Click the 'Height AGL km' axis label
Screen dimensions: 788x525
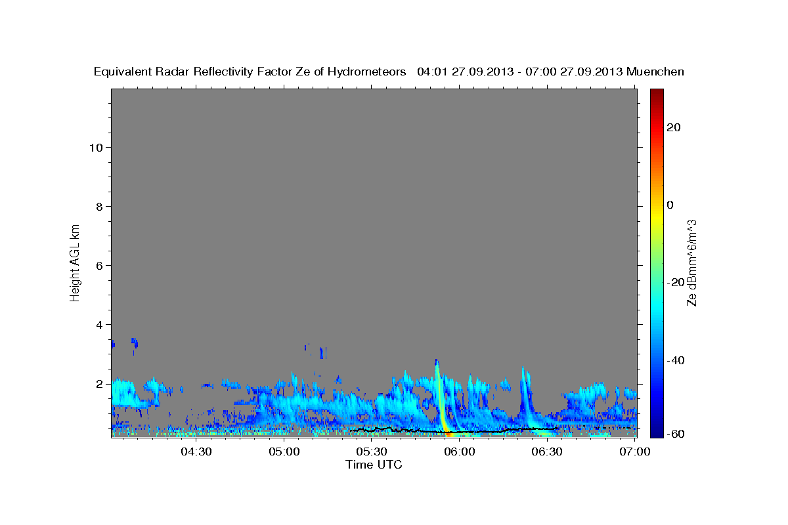[76, 262]
